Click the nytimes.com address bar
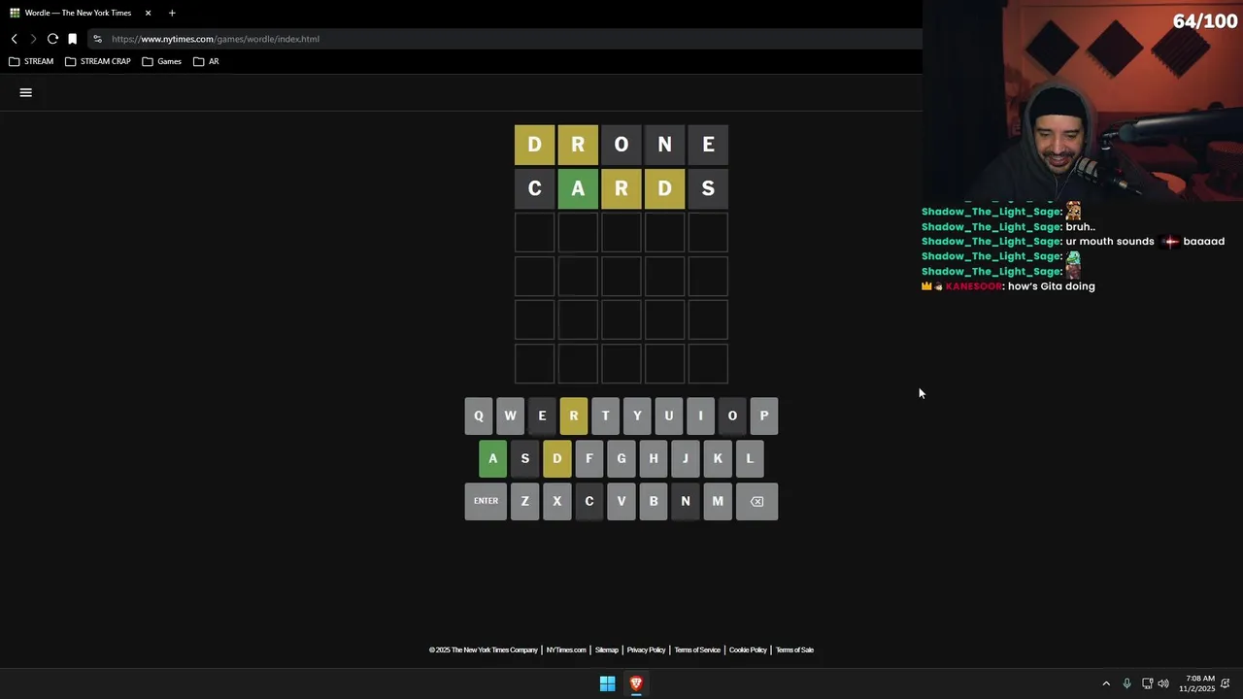Image resolution: width=1243 pixels, height=699 pixels. click(x=505, y=39)
